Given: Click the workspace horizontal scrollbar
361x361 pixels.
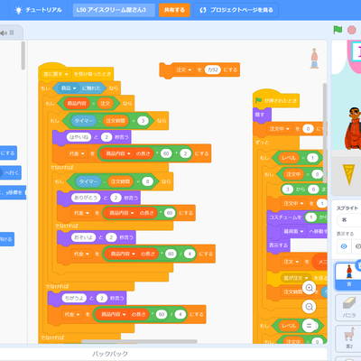Looking at the screenshot, I should tap(139, 341).
